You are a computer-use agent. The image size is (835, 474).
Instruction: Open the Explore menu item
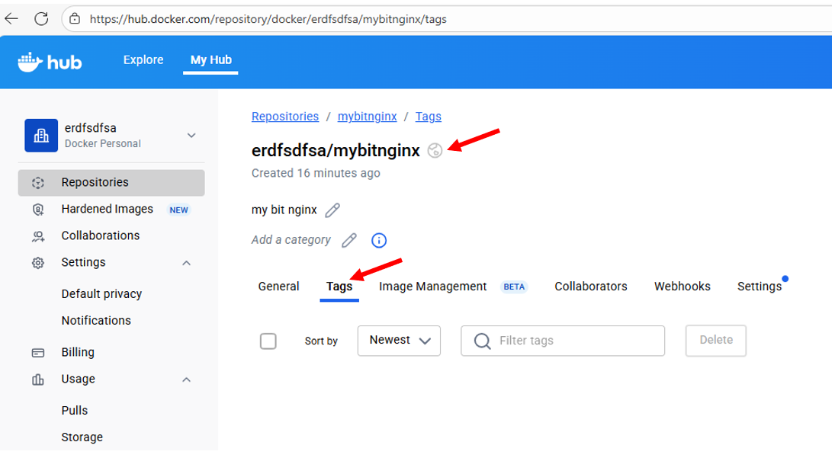(x=143, y=60)
